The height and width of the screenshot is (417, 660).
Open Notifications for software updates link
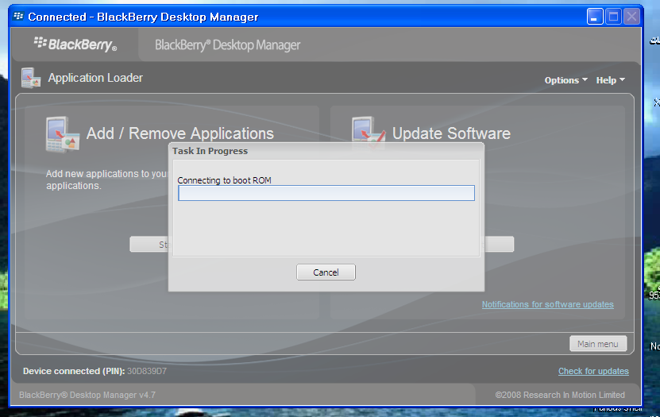[547, 304]
